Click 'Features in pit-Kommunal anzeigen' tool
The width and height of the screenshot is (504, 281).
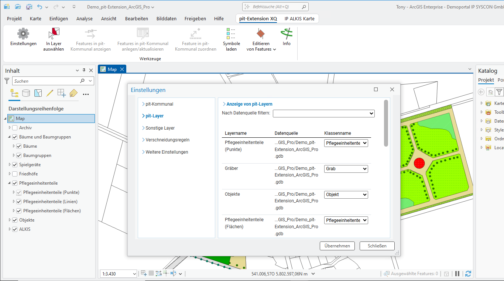90,39
